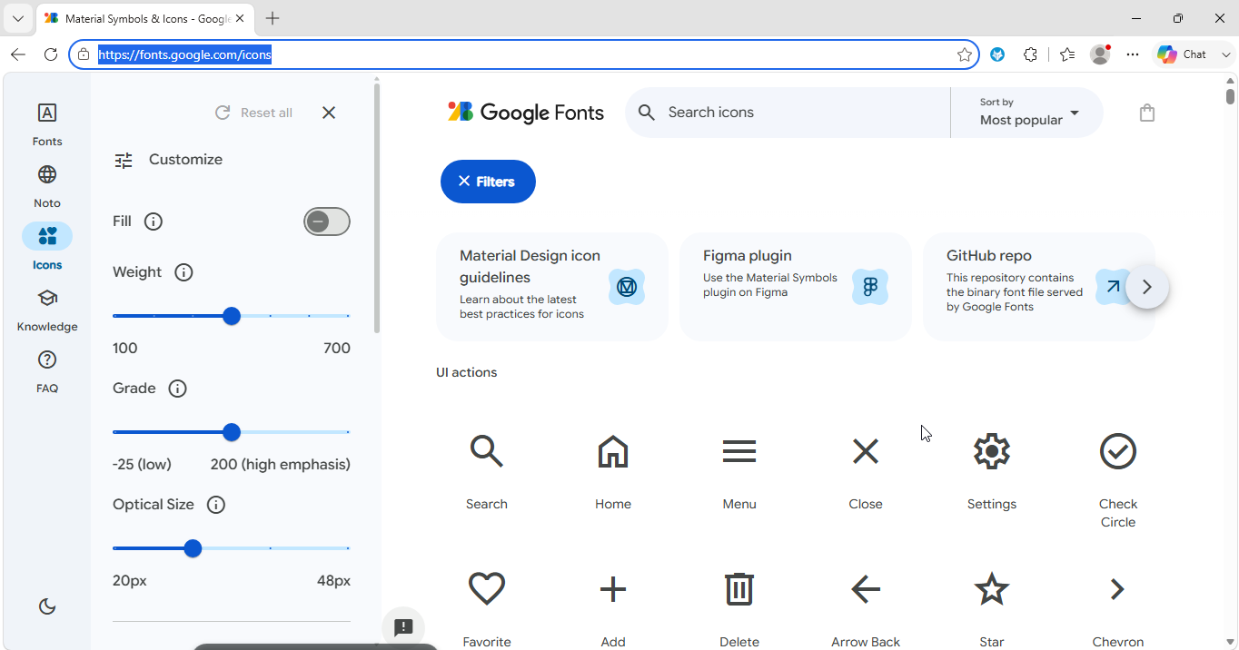Click the Weight slider track
This screenshot has width=1239, height=650.
click(232, 316)
